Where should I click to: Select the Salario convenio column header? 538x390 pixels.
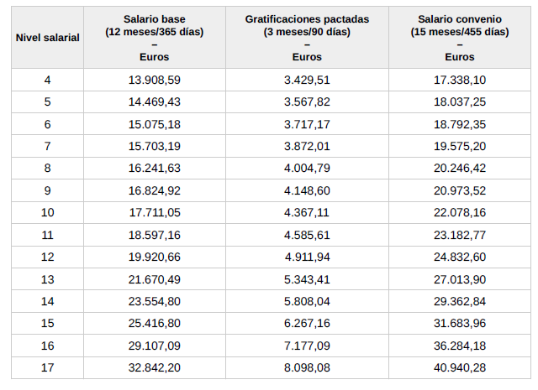(459, 38)
